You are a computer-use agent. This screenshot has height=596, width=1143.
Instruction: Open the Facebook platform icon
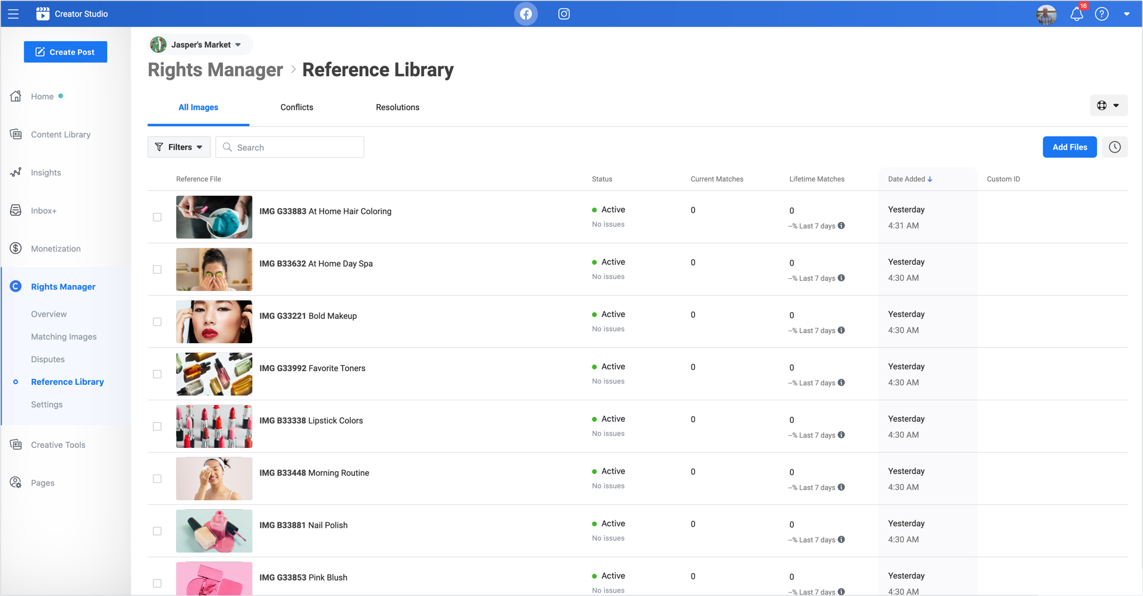tap(526, 14)
